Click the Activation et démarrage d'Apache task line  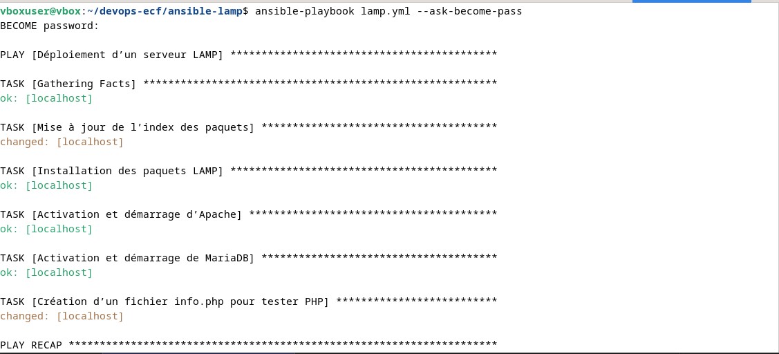pos(121,215)
